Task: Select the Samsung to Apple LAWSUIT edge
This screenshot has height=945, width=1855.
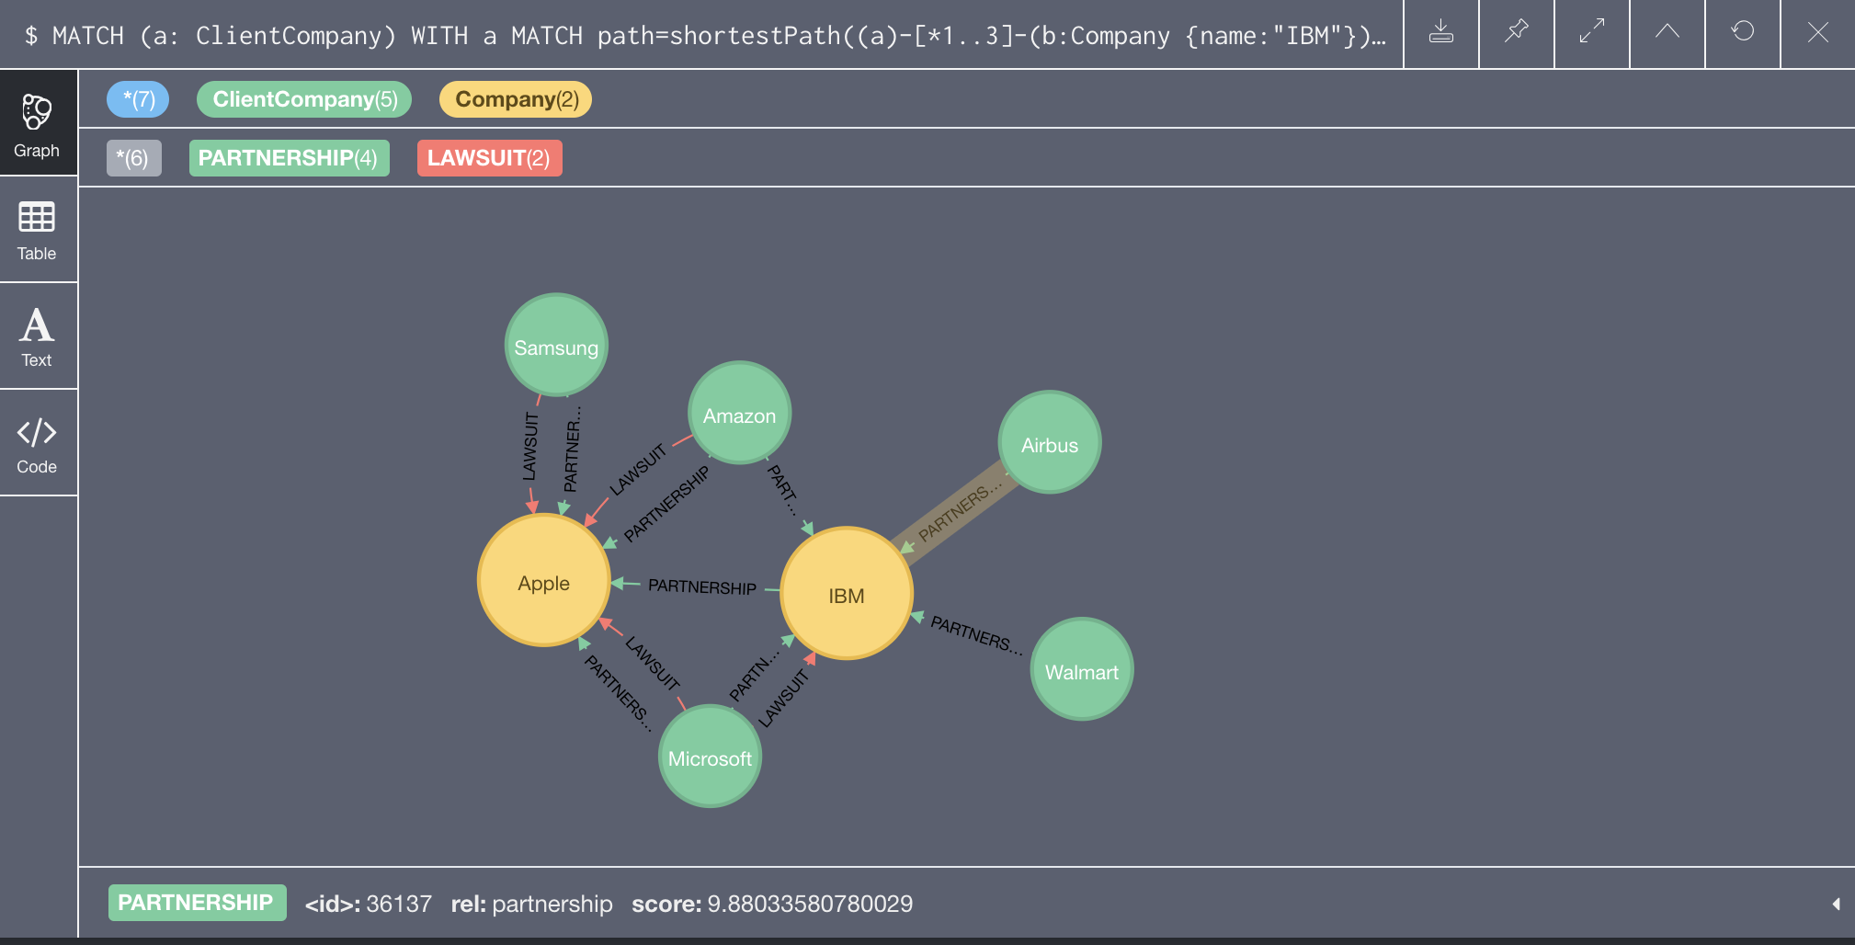Action: coord(530,447)
